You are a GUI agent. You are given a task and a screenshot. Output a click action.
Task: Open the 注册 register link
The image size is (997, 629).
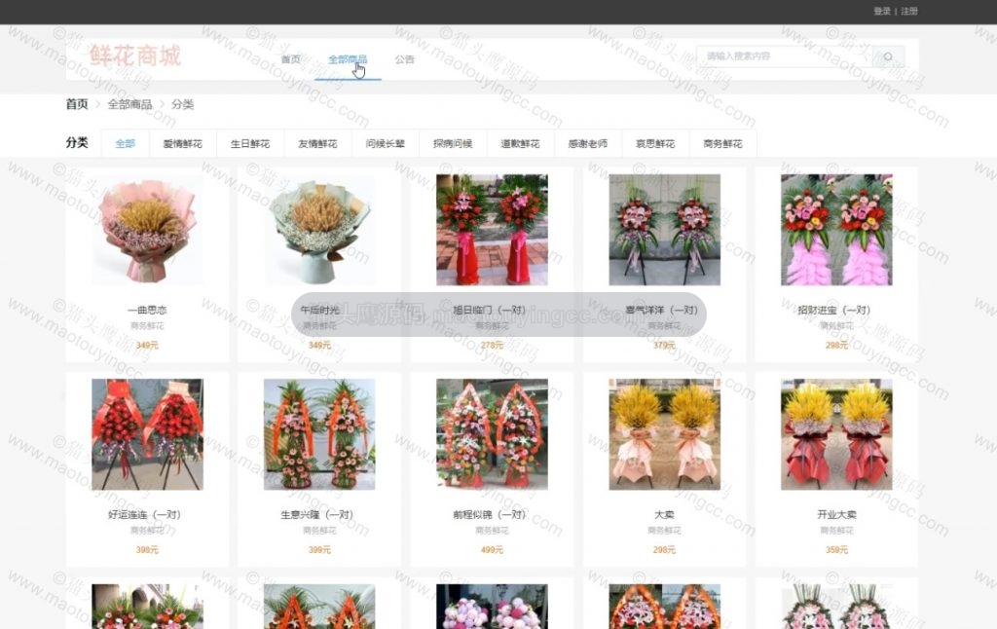[x=908, y=11]
